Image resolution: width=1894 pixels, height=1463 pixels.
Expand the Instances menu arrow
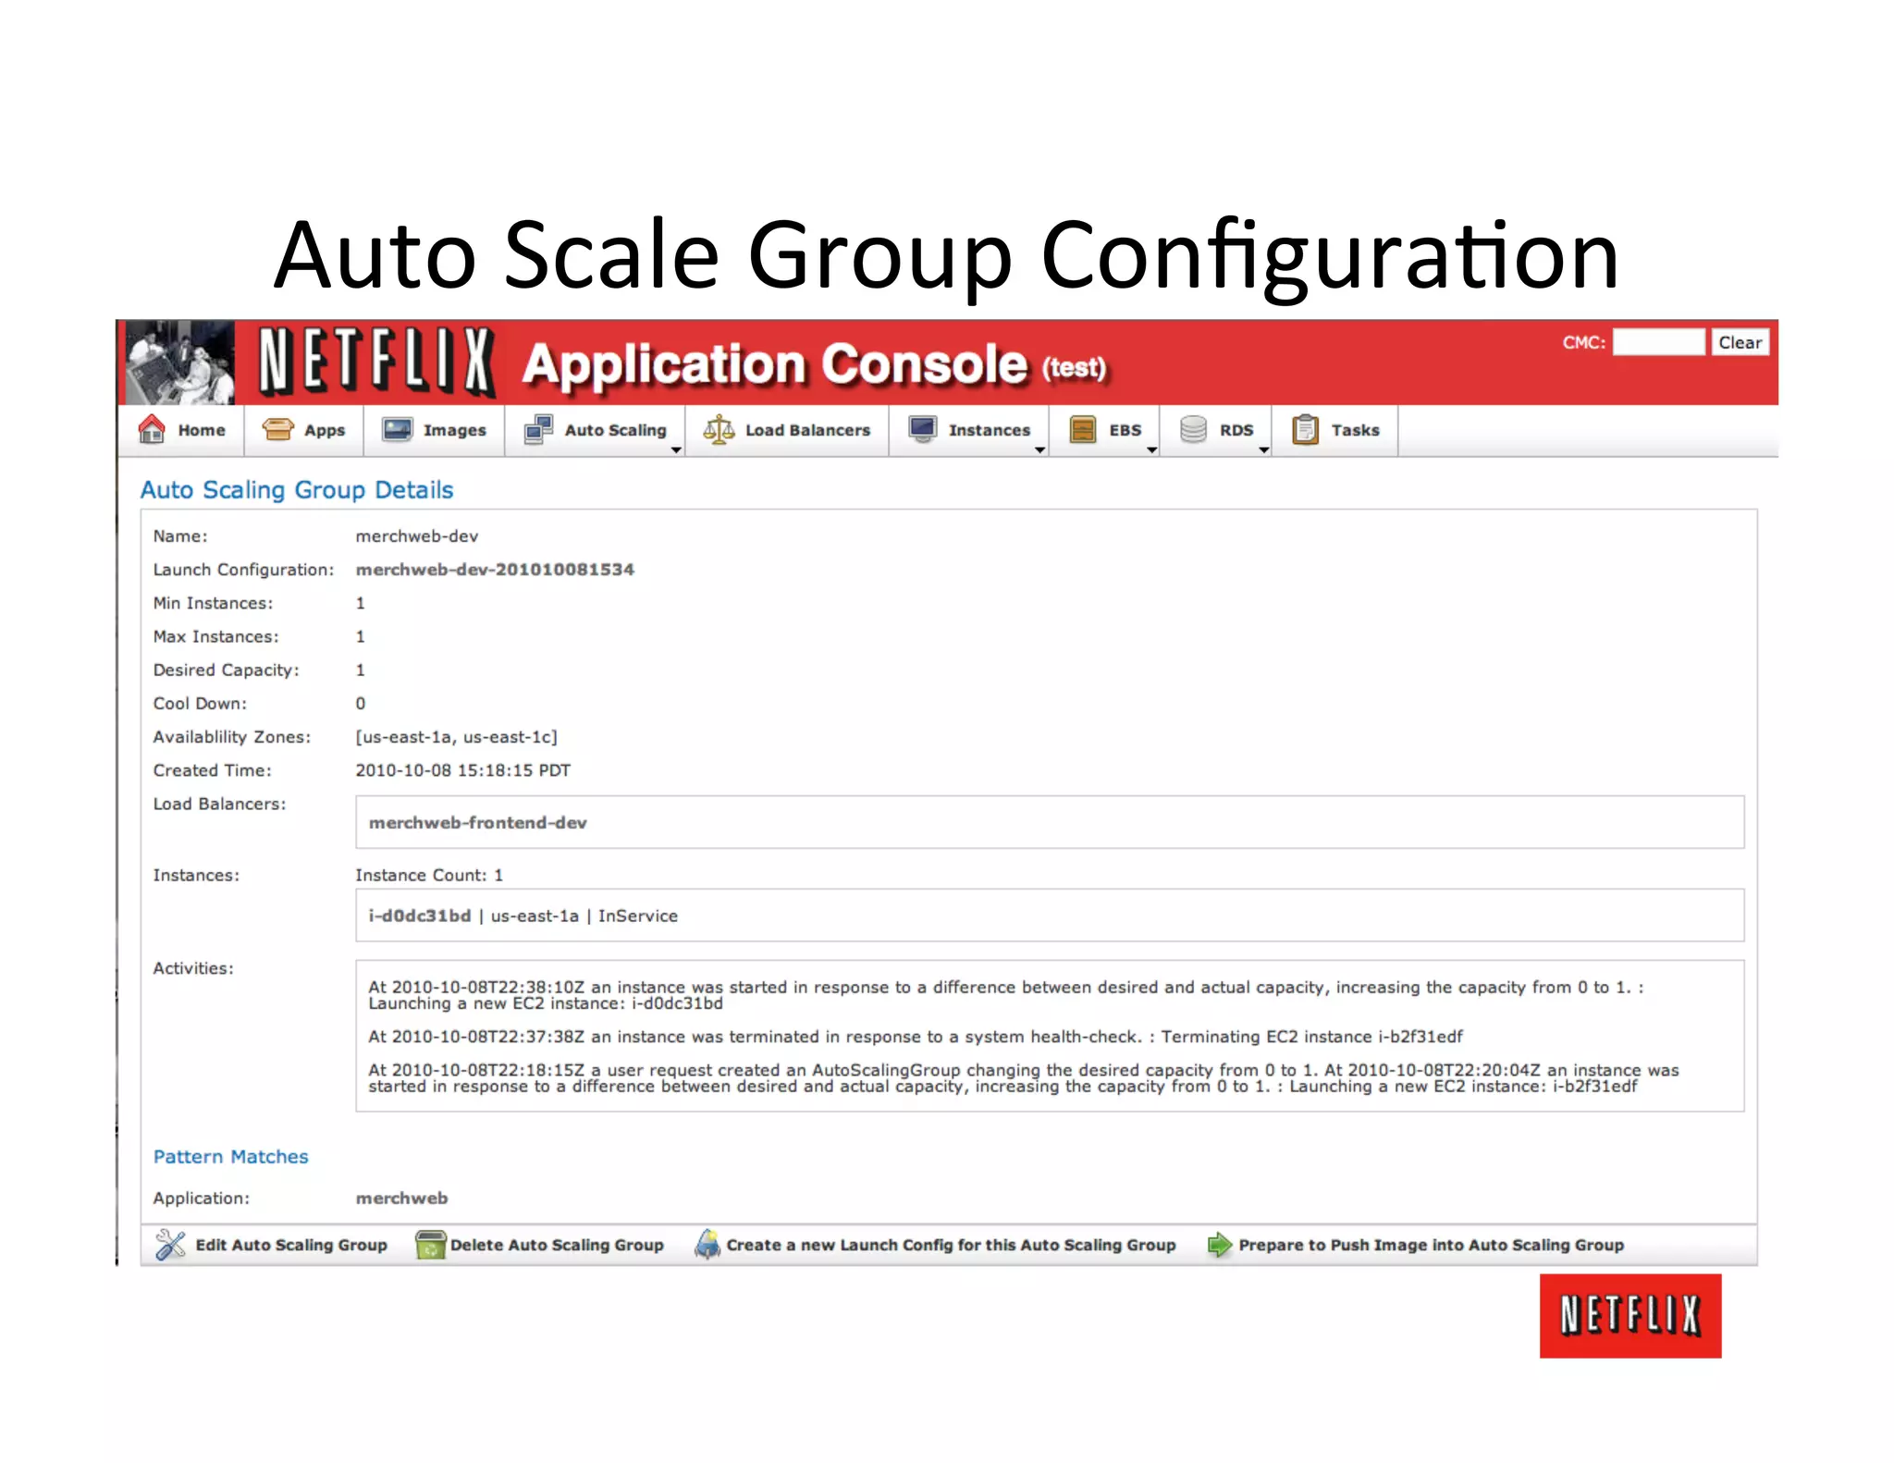(x=1039, y=449)
